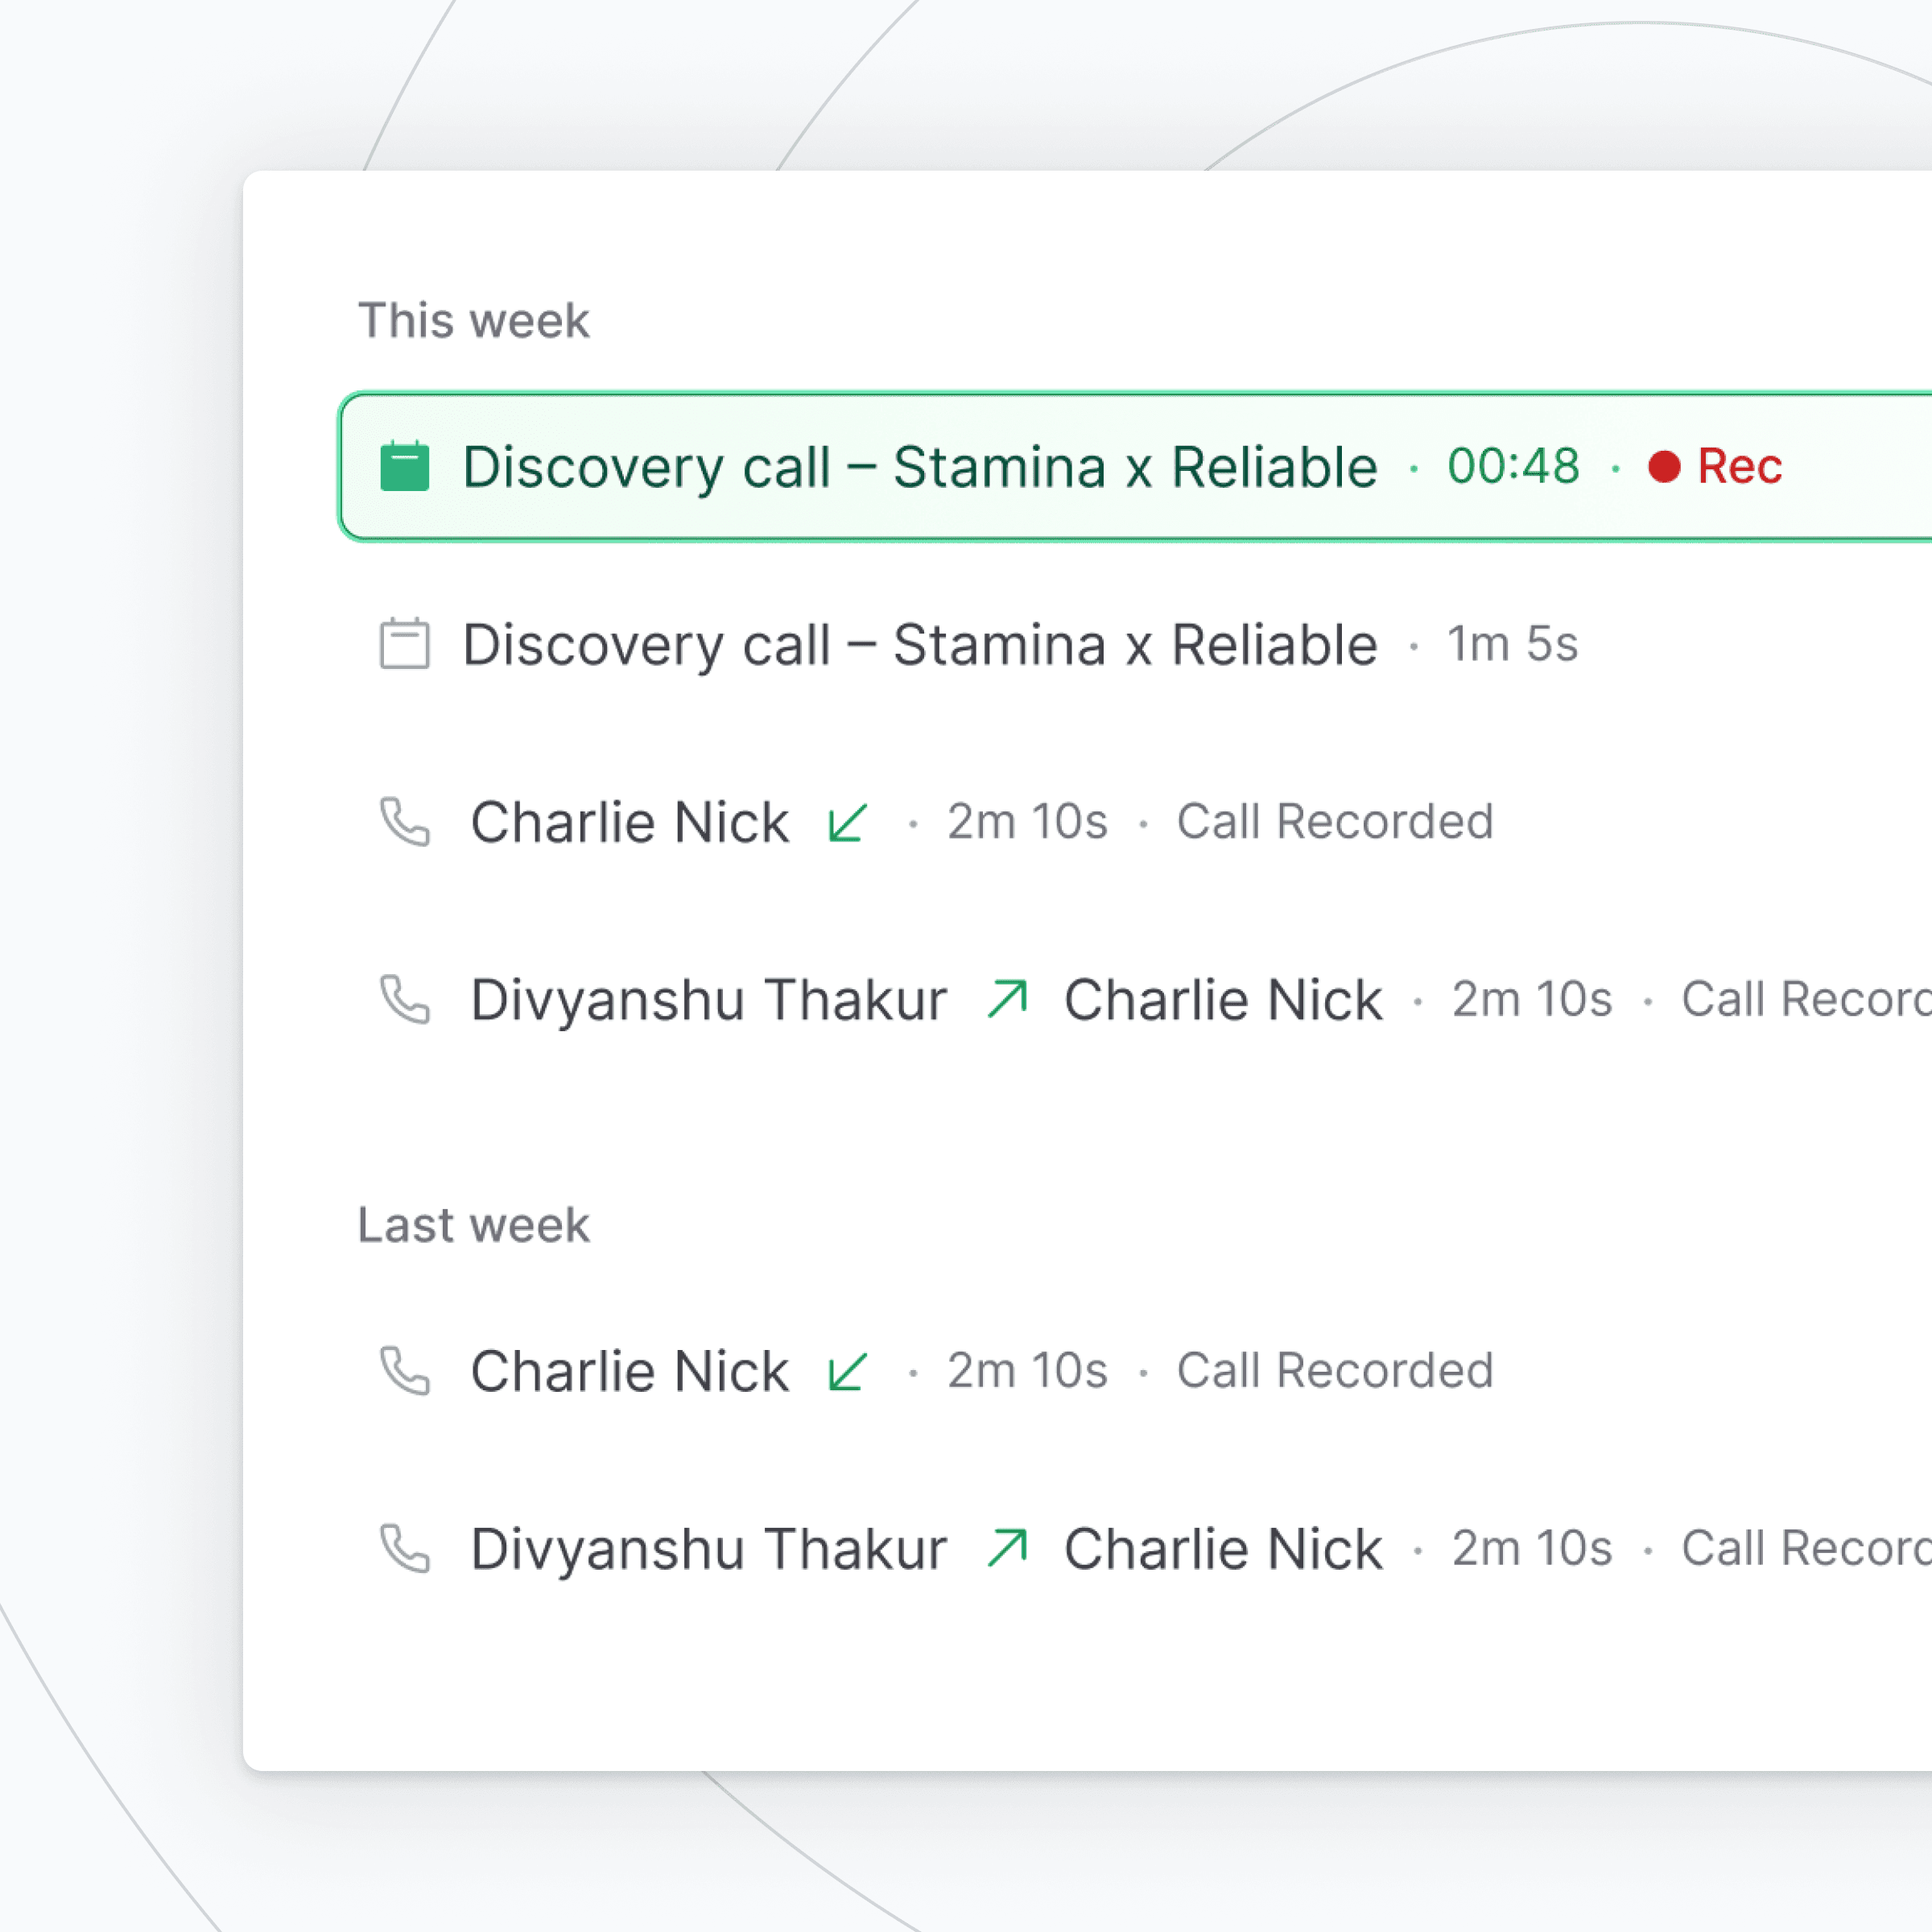Click the outgoing call arrow in this week's list
Viewport: 1932px width, 1932px height.
coord(1007,999)
